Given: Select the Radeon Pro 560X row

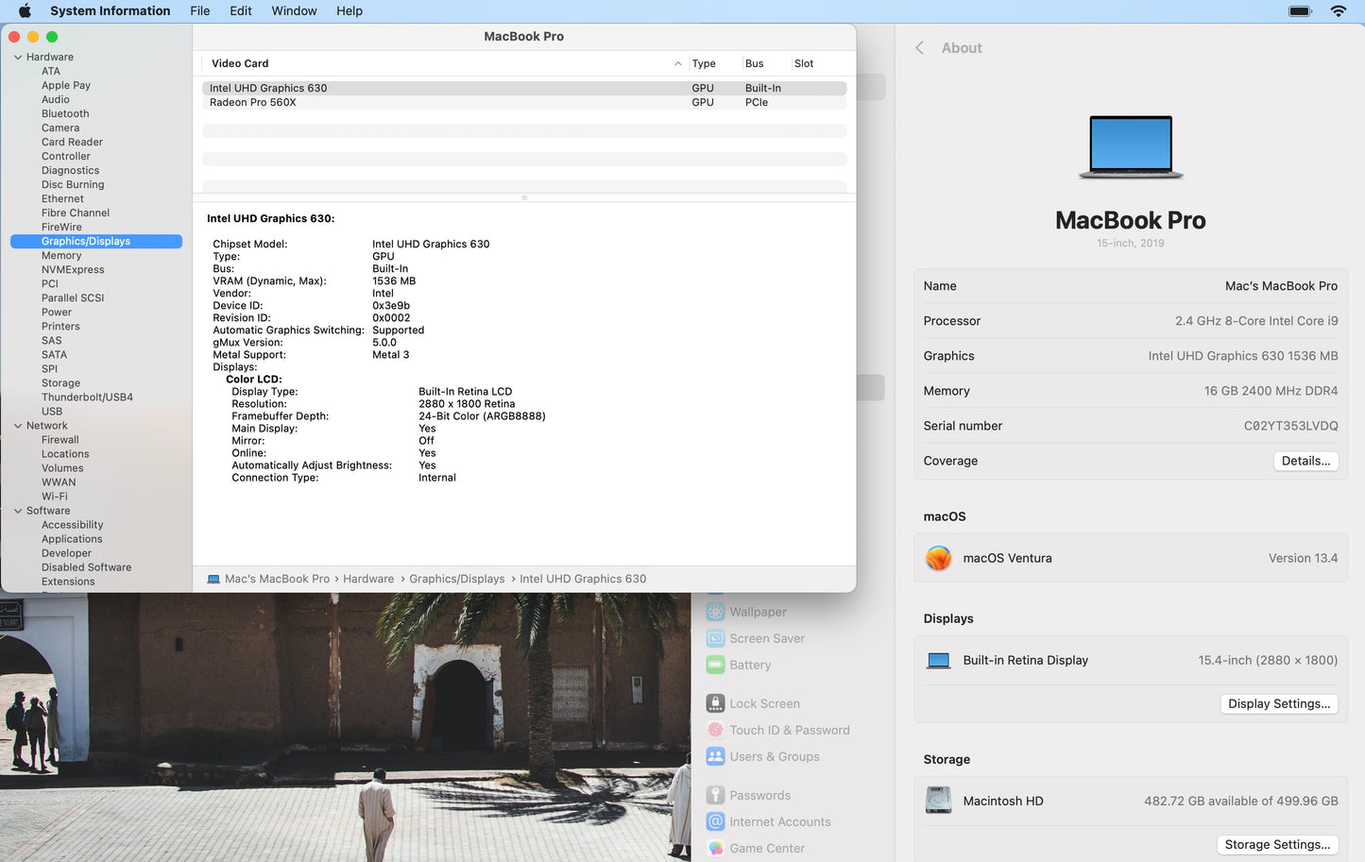Looking at the screenshot, I should point(253,102).
